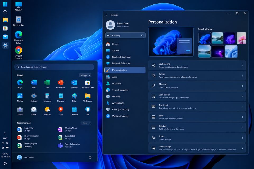Launch Excel in pinned apps
This screenshot has height=169, width=254.
click(47, 84)
